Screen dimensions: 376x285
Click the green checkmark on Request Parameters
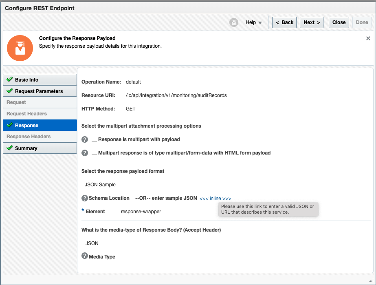(x=9, y=91)
